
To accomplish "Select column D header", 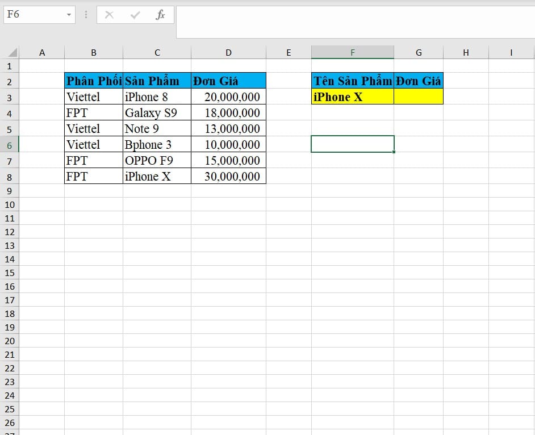I will [x=228, y=53].
